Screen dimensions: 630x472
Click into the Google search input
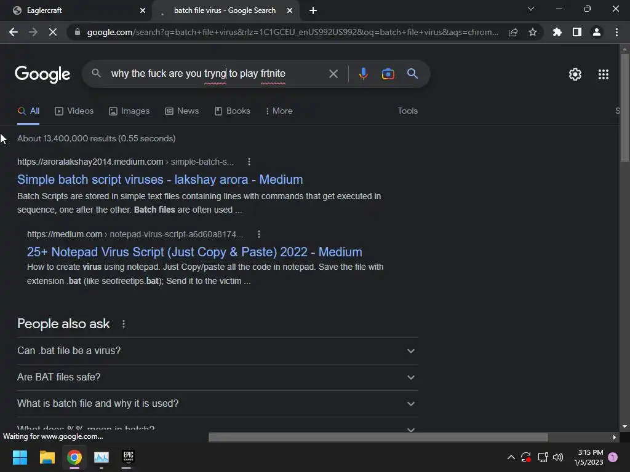(x=217, y=74)
